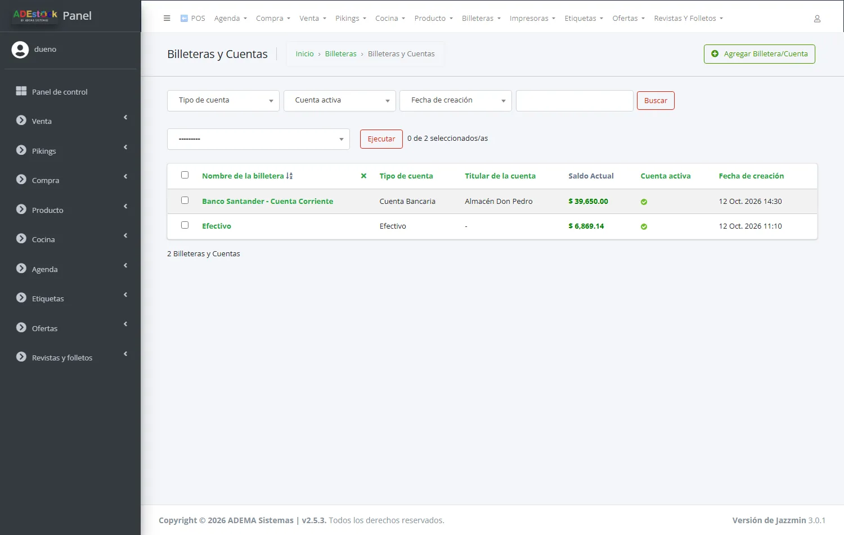
Task: Click the Revistas y folletos sidebar icon
Action: pyautogui.click(x=21, y=357)
